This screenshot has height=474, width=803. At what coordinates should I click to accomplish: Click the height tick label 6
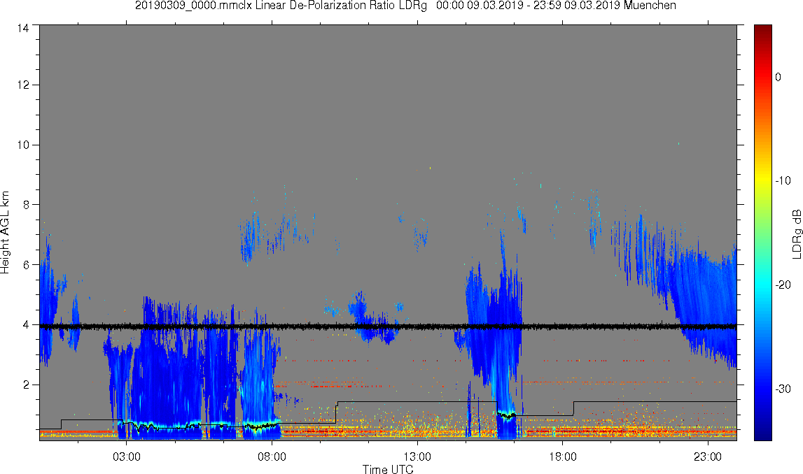pyautogui.click(x=26, y=265)
